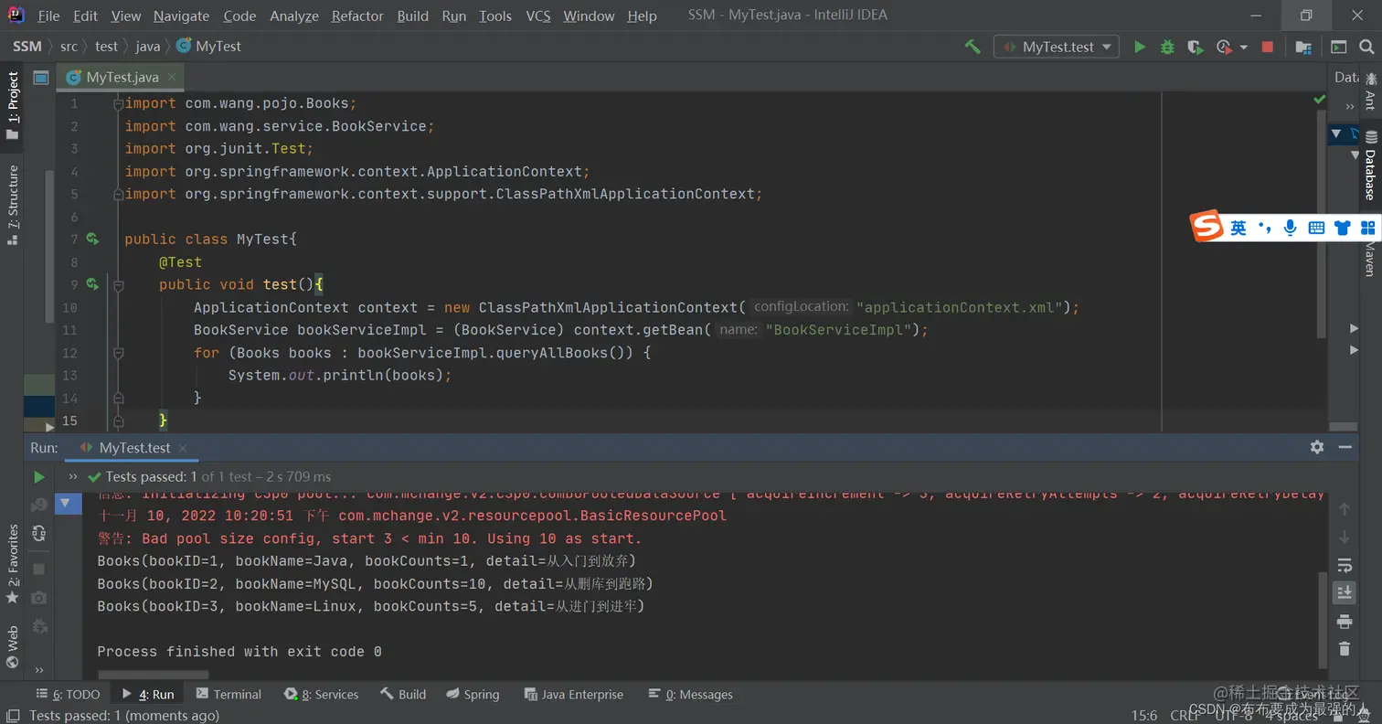Open Run panel settings with the gear icon
Screen dimensions: 1382x724
1317,447
